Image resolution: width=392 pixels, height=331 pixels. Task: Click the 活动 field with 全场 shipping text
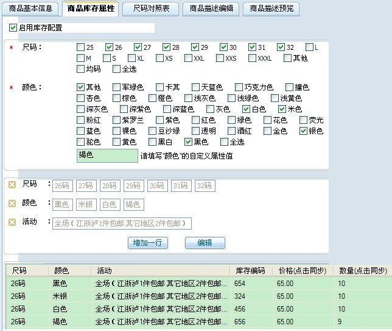122,224
